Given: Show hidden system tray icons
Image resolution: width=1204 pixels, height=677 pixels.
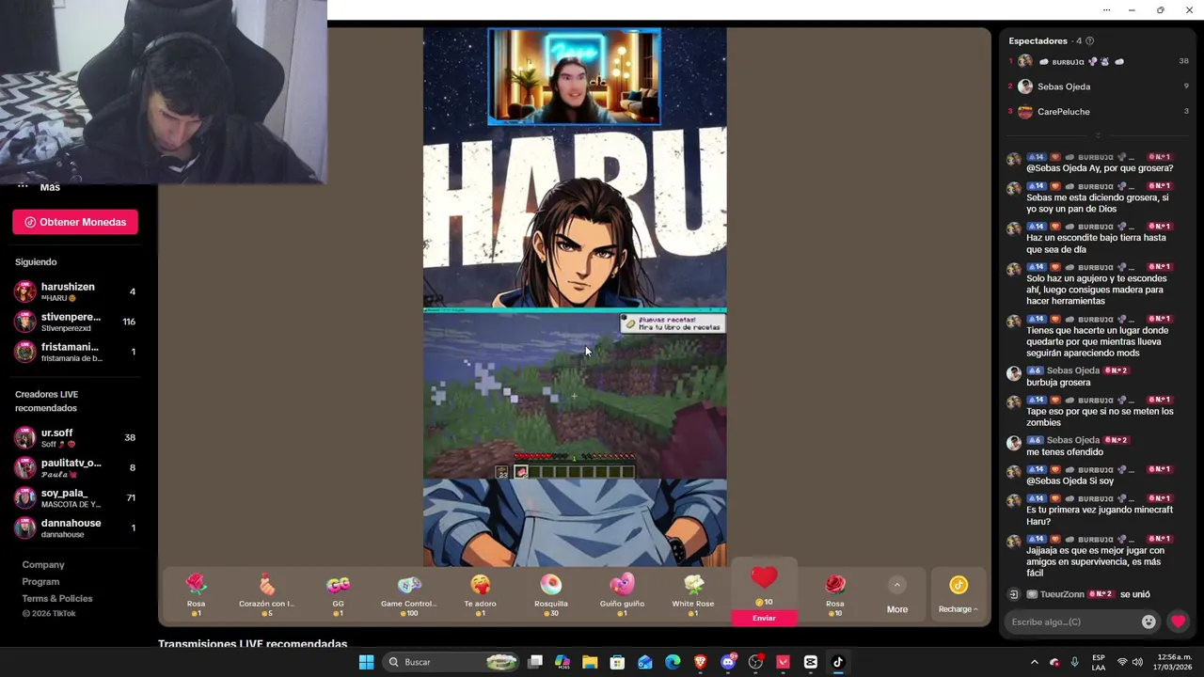Looking at the screenshot, I should tap(1034, 662).
